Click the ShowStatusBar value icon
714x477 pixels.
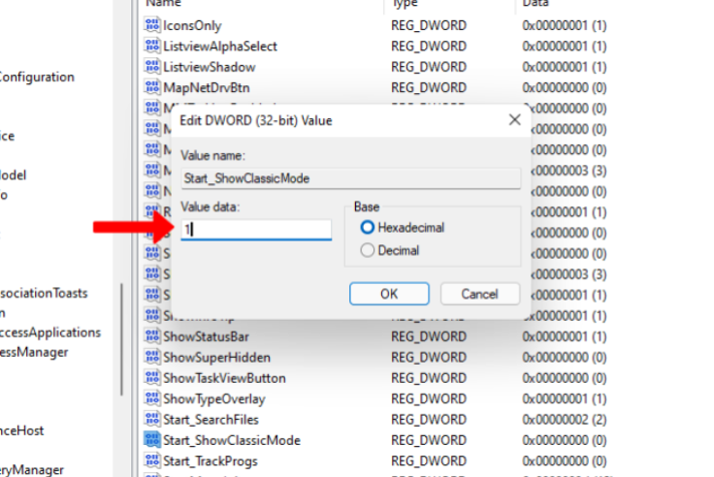point(152,335)
